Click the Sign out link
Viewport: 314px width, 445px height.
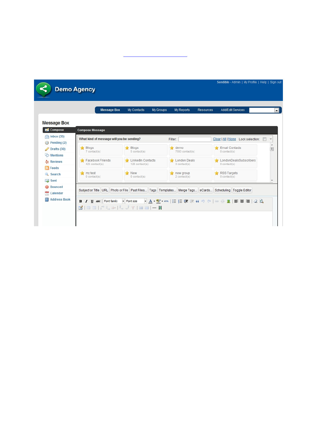click(x=276, y=82)
